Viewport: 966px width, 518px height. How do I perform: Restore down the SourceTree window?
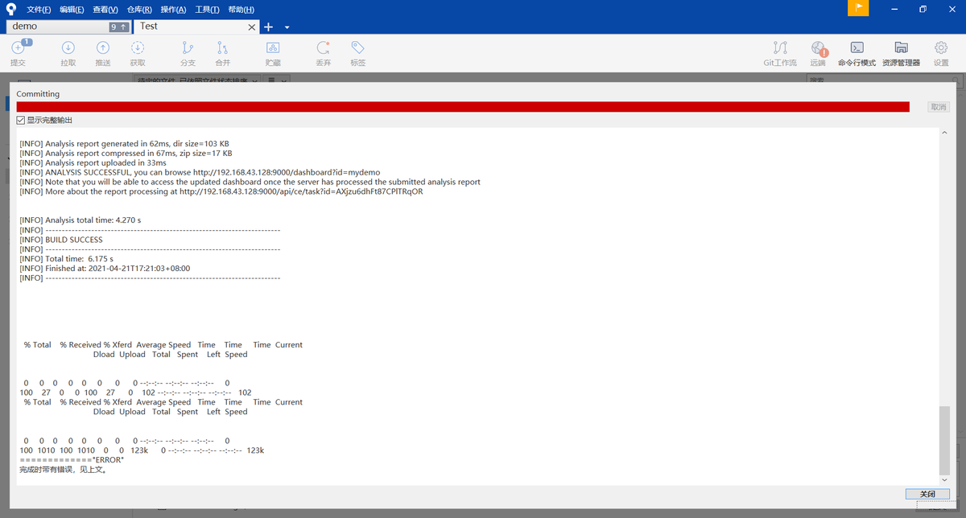click(923, 9)
